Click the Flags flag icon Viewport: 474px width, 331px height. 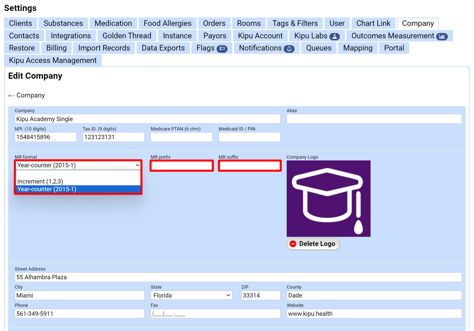click(x=222, y=49)
